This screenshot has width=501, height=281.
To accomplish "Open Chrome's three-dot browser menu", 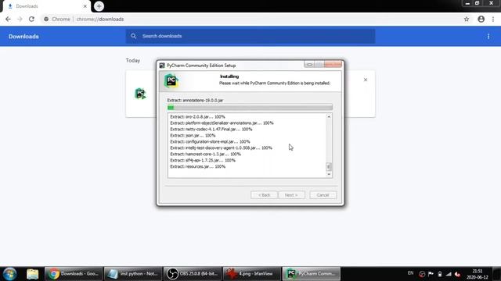I will point(493,19).
